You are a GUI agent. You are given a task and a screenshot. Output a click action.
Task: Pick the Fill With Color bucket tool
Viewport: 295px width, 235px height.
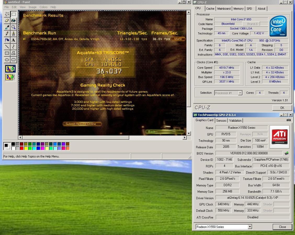(x=13, y=20)
